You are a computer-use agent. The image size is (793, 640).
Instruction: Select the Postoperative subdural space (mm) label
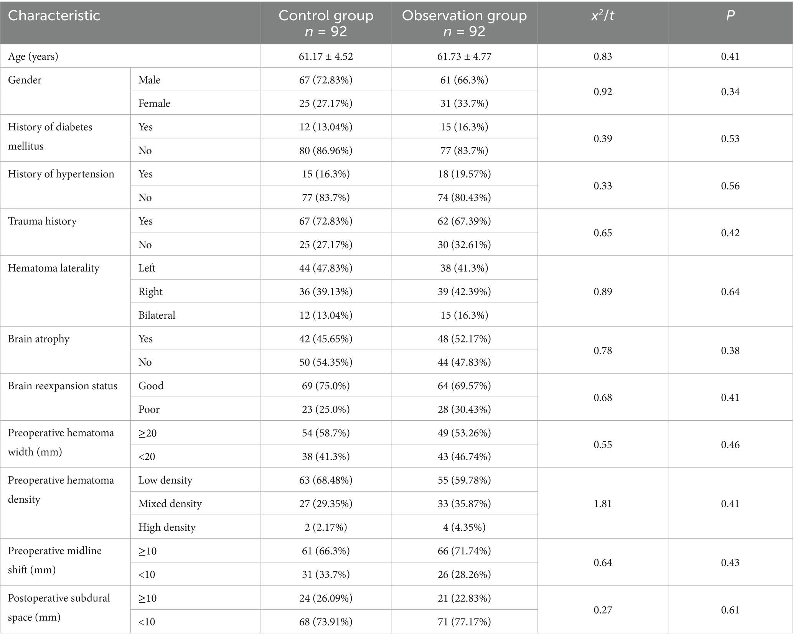59,607
